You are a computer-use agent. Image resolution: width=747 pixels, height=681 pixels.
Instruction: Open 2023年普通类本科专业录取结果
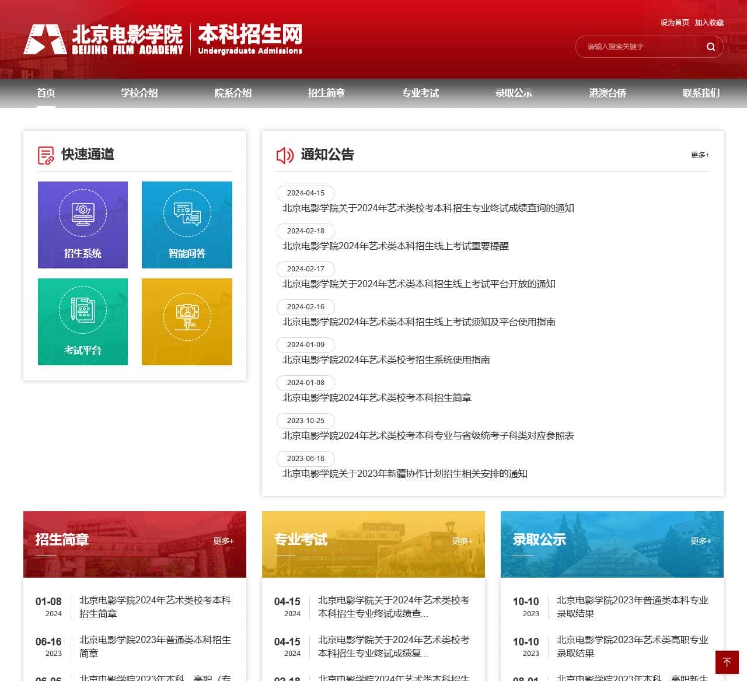click(633, 607)
